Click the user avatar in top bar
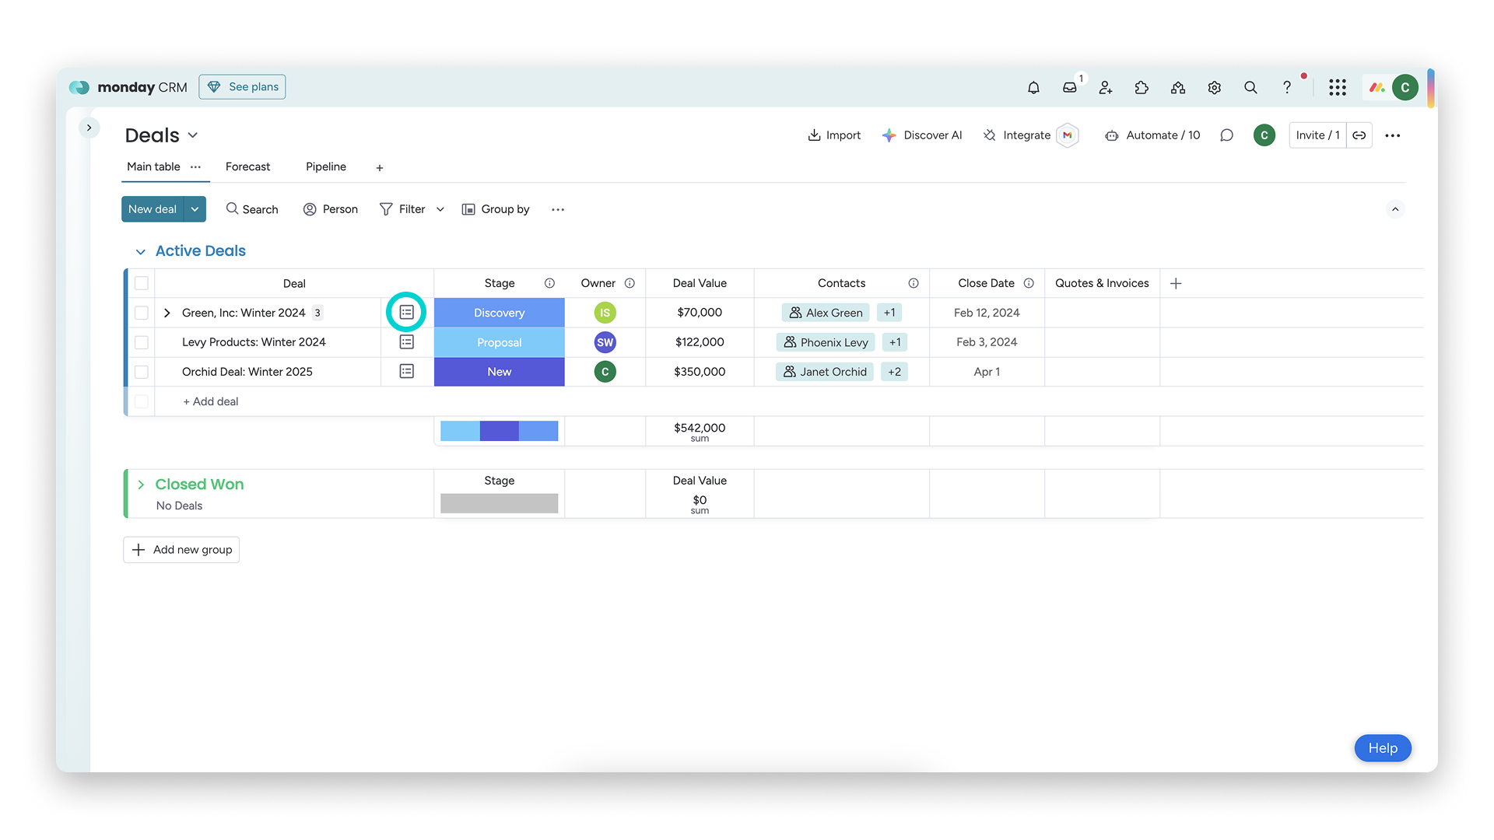The image size is (1494, 840). tap(1405, 88)
